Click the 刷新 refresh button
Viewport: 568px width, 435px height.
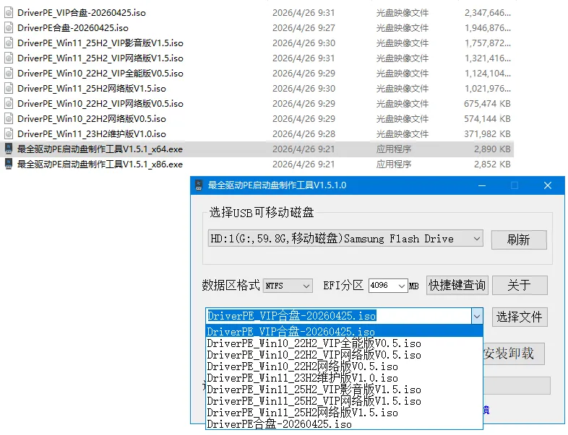519,240
